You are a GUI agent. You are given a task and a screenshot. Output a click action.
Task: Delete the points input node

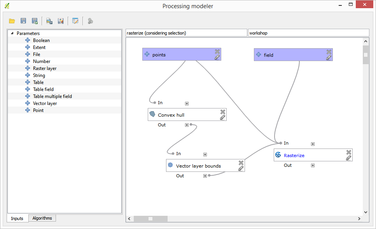[x=217, y=51]
